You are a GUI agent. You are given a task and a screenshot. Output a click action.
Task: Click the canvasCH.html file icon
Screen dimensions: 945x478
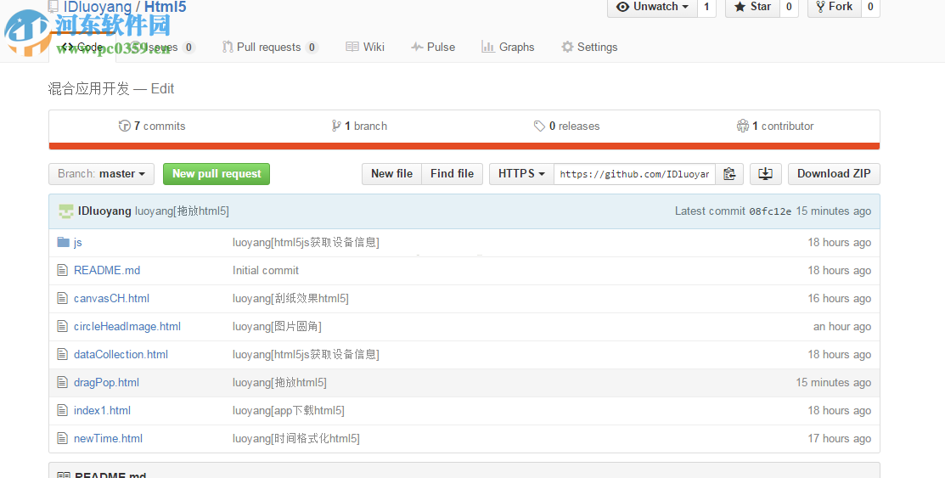63,298
